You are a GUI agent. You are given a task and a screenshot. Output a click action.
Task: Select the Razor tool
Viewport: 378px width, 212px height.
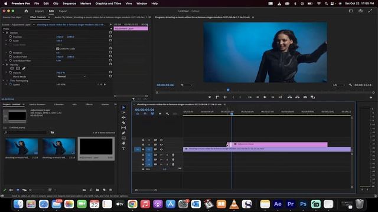pos(123,123)
